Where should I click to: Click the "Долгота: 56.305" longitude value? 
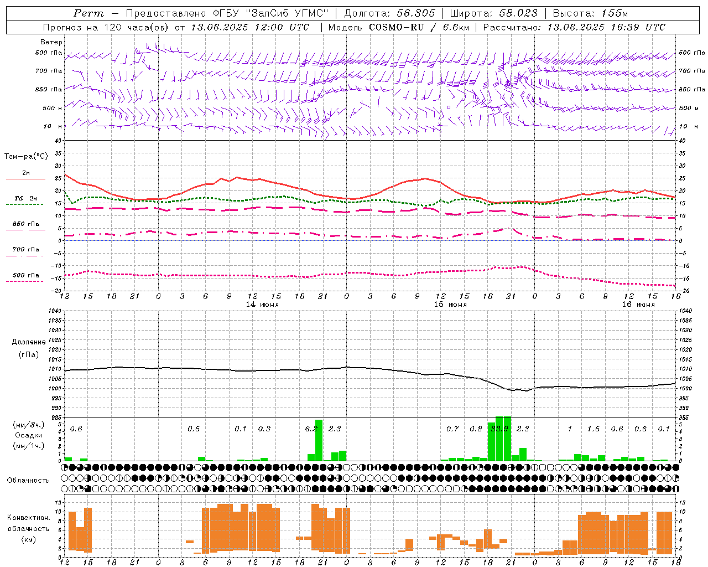point(389,13)
